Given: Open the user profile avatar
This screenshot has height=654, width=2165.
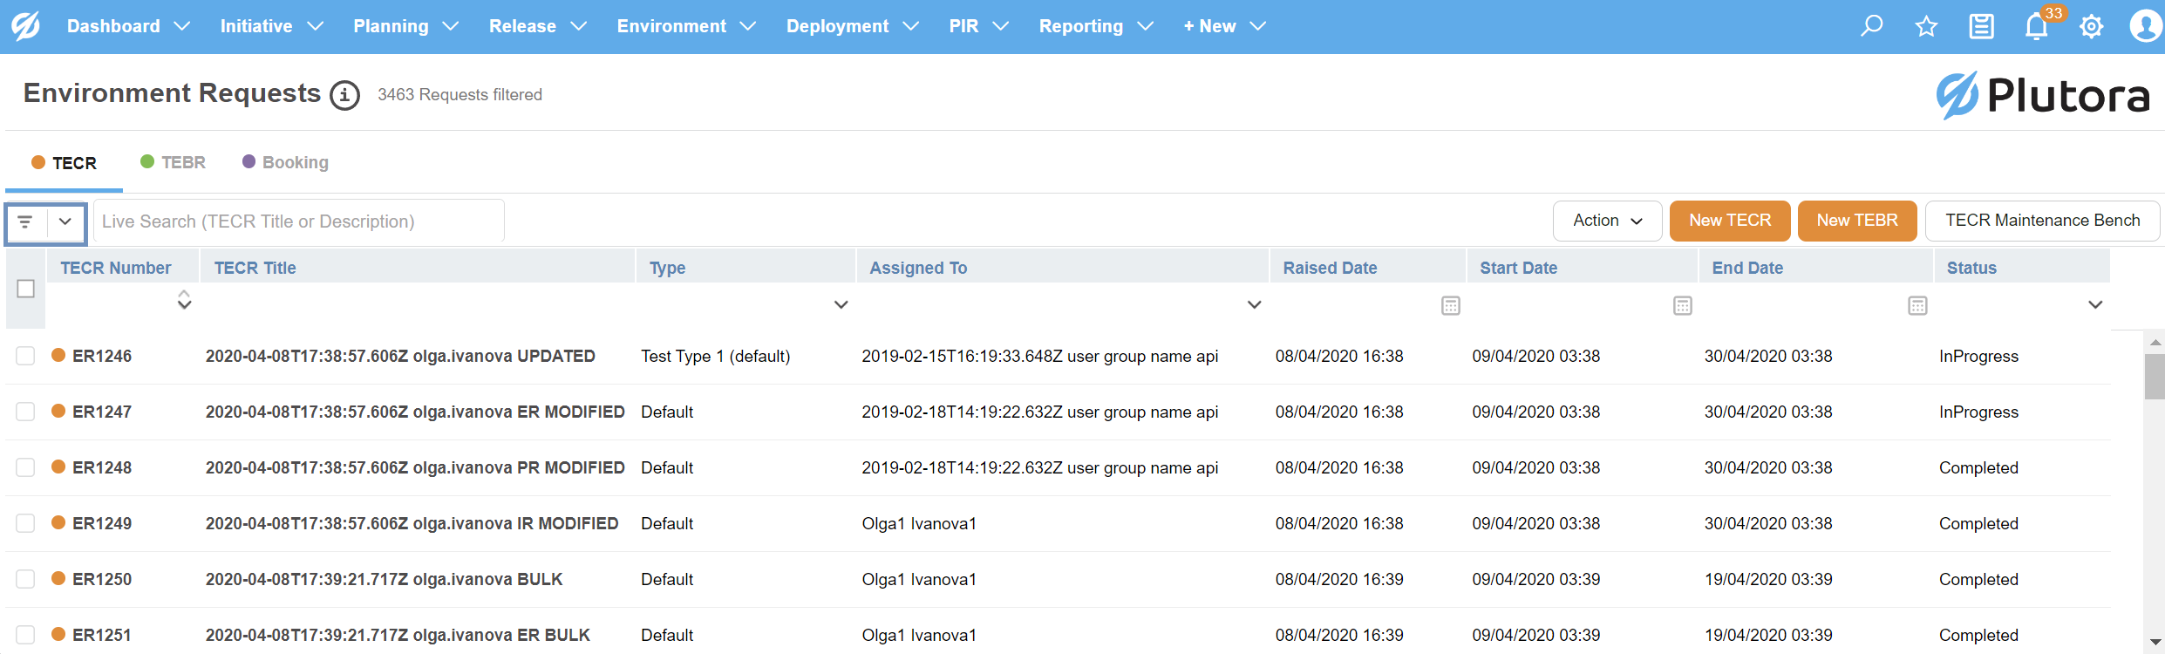Looking at the screenshot, I should pyautogui.click(x=2144, y=26).
